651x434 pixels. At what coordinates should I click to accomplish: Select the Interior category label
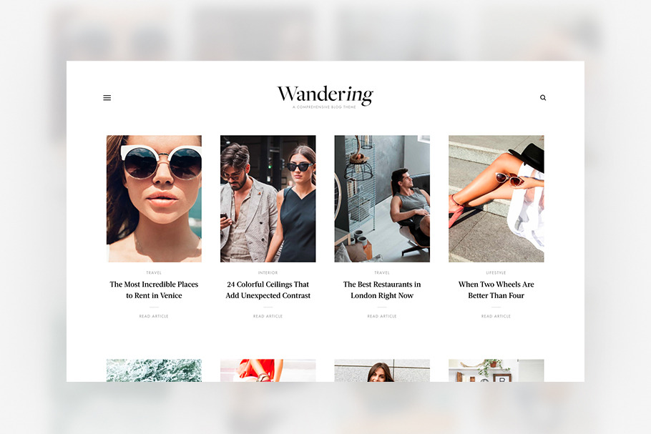click(268, 272)
